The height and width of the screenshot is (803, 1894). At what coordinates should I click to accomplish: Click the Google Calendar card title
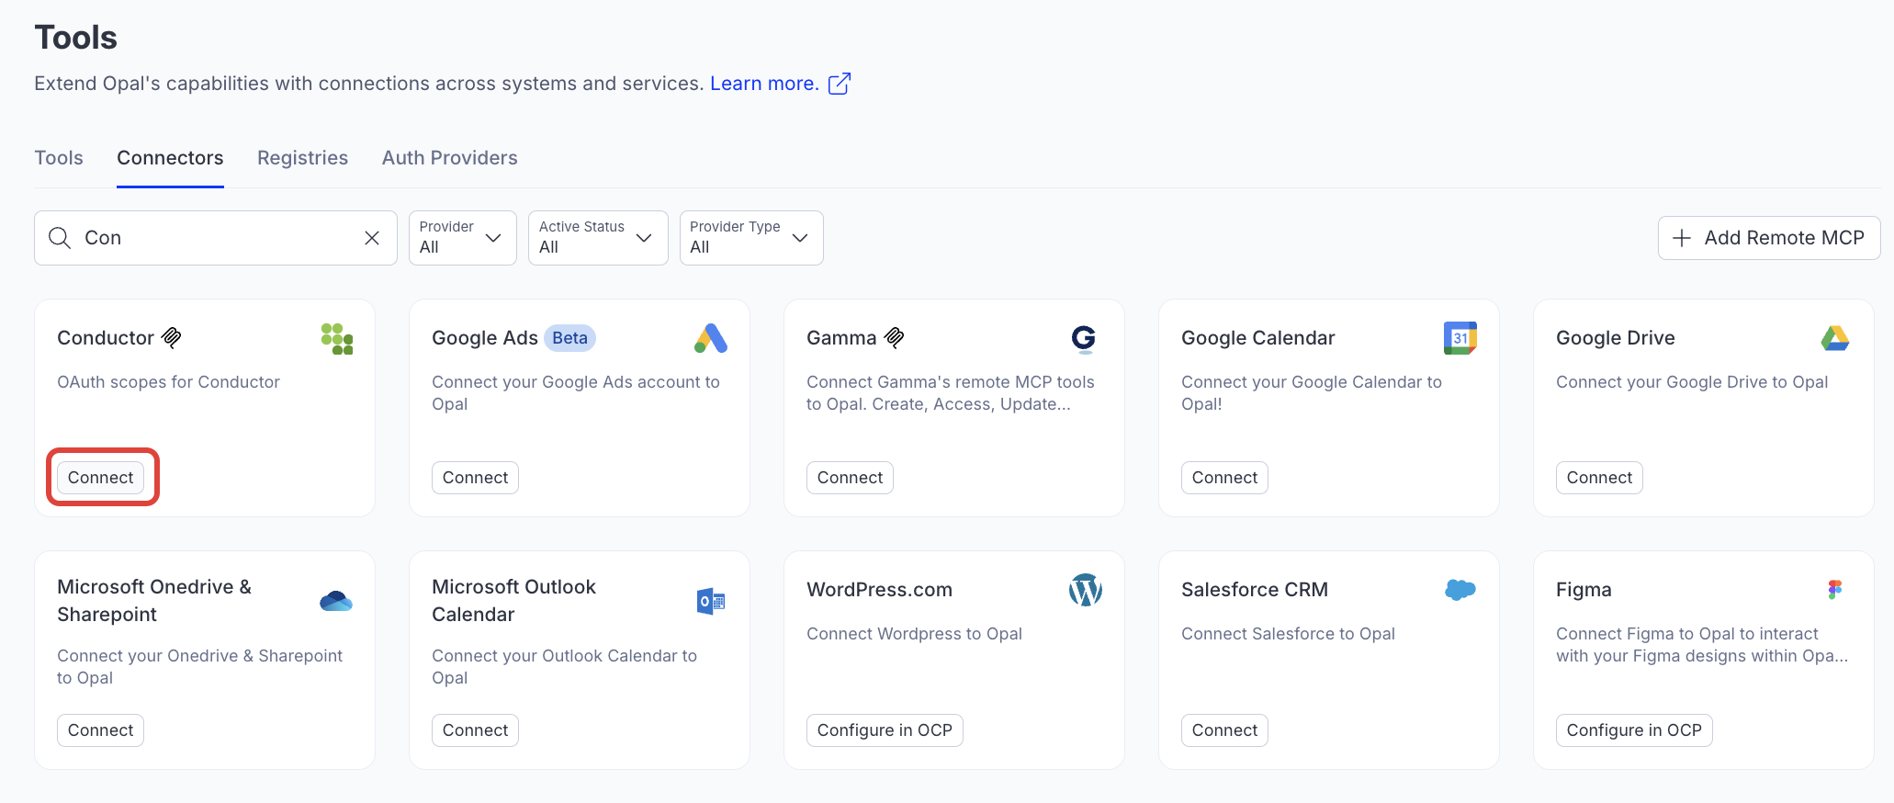1258,338
